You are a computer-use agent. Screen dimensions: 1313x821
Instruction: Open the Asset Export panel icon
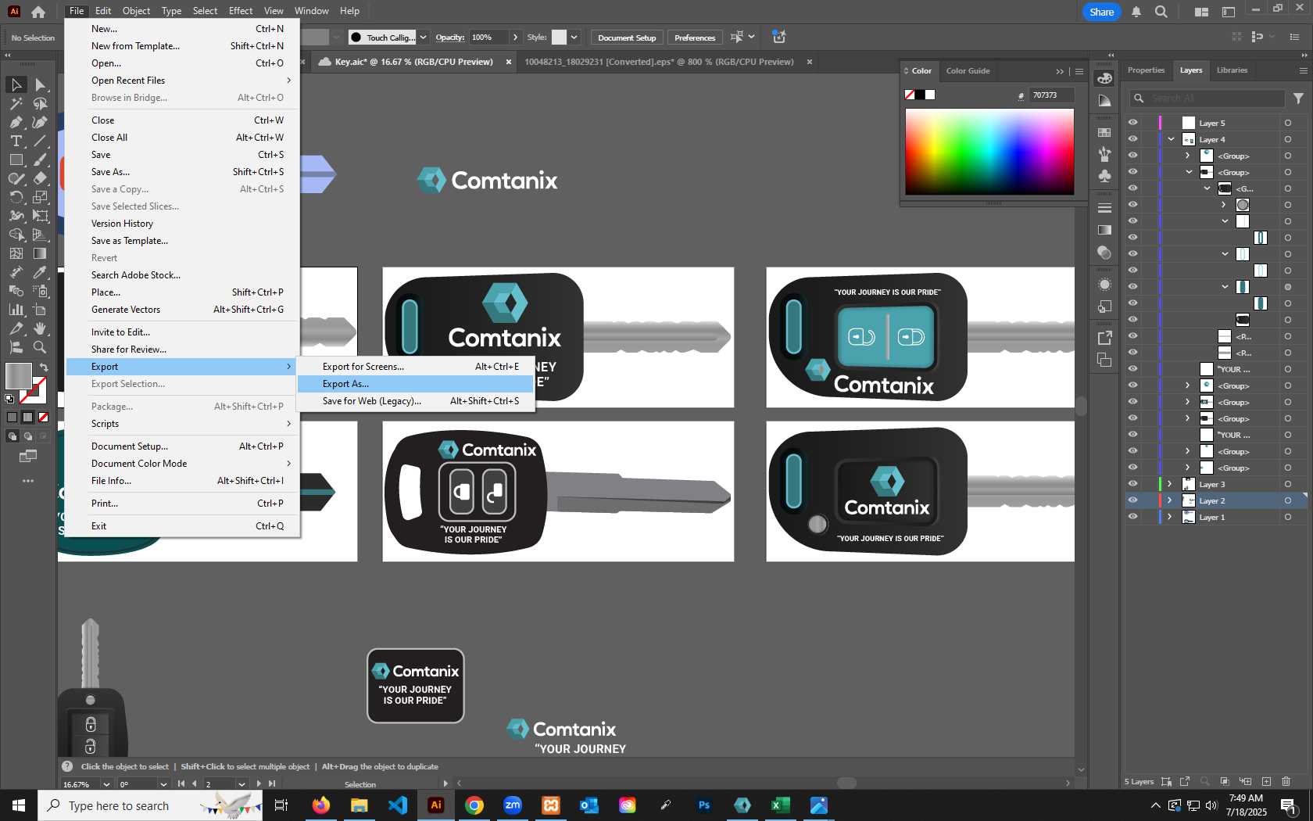(1104, 338)
